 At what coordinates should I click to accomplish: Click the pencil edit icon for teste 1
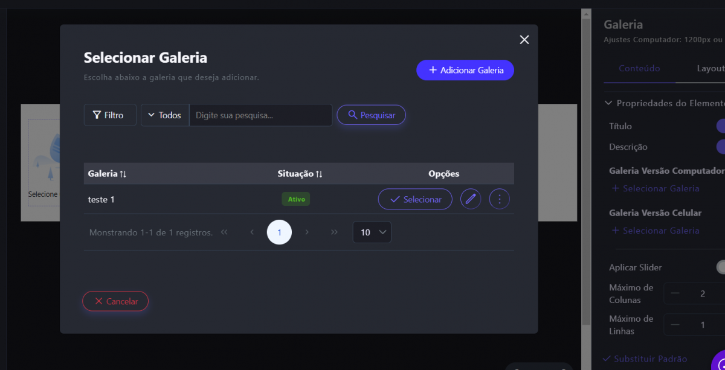coord(471,199)
